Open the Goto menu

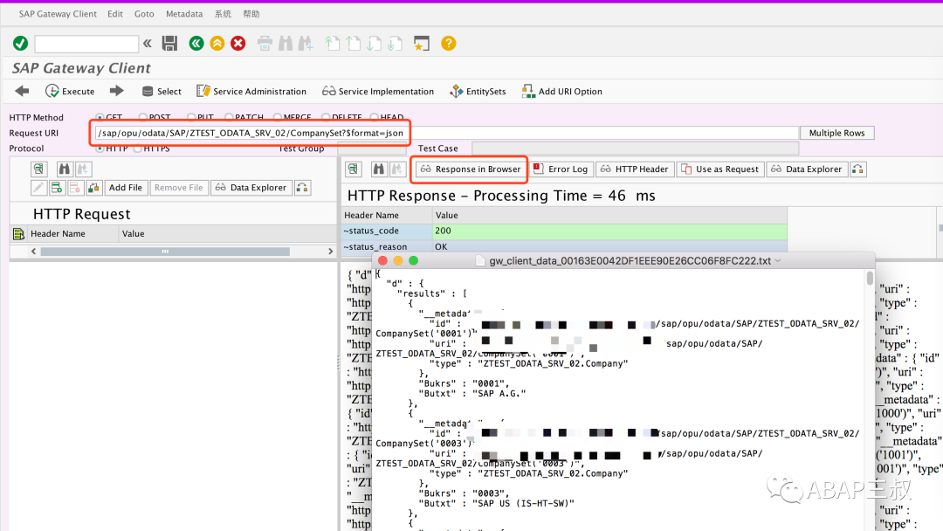pos(144,14)
